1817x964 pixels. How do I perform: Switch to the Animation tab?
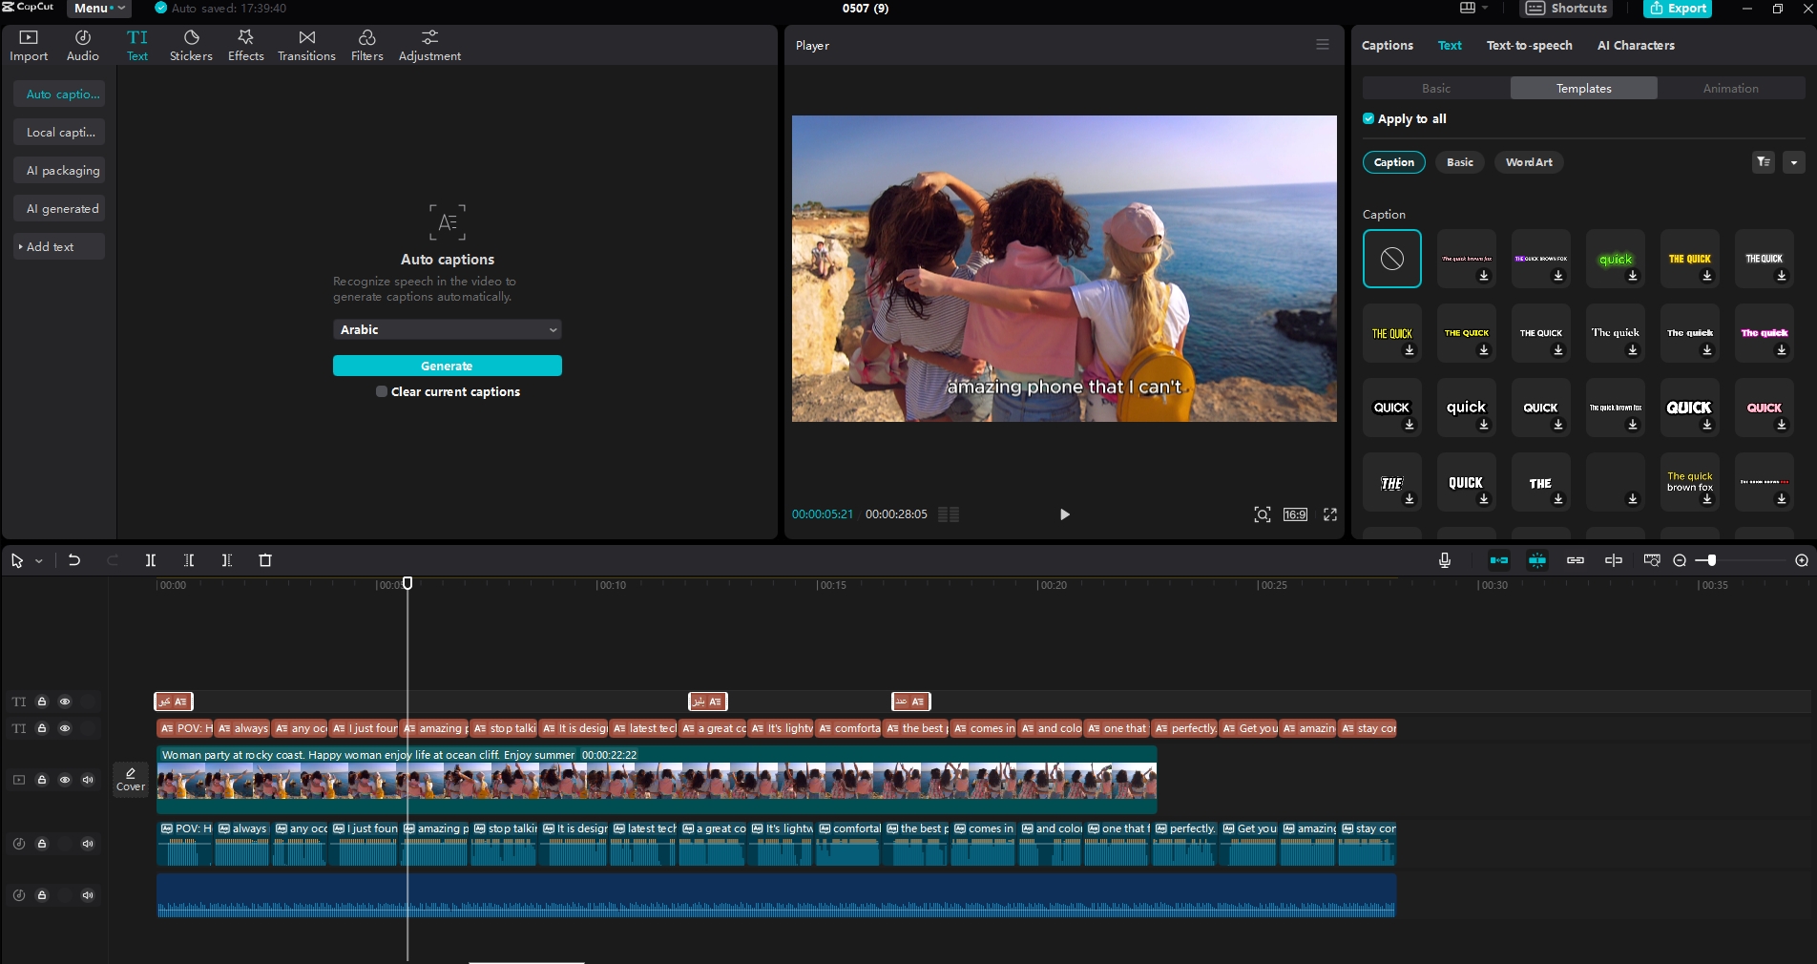[x=1729, y=88]
